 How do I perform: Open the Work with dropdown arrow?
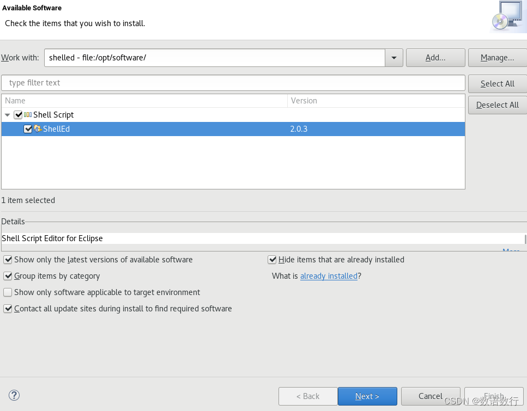(x=394, y=58)
